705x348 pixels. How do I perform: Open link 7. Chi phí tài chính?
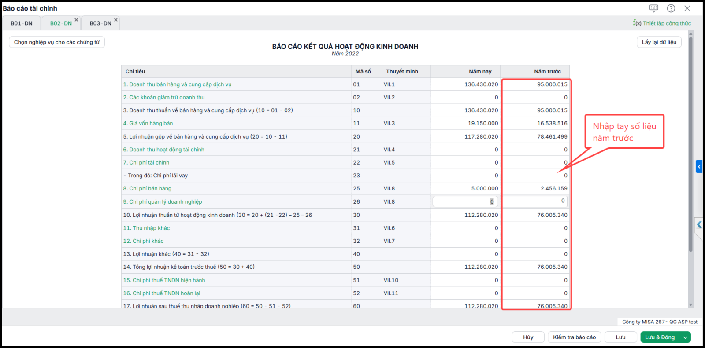coord(146,163)
